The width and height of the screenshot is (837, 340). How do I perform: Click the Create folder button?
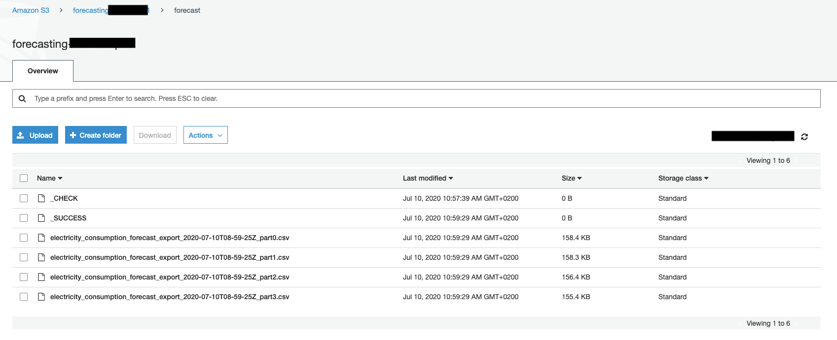(x=96, y=135)
